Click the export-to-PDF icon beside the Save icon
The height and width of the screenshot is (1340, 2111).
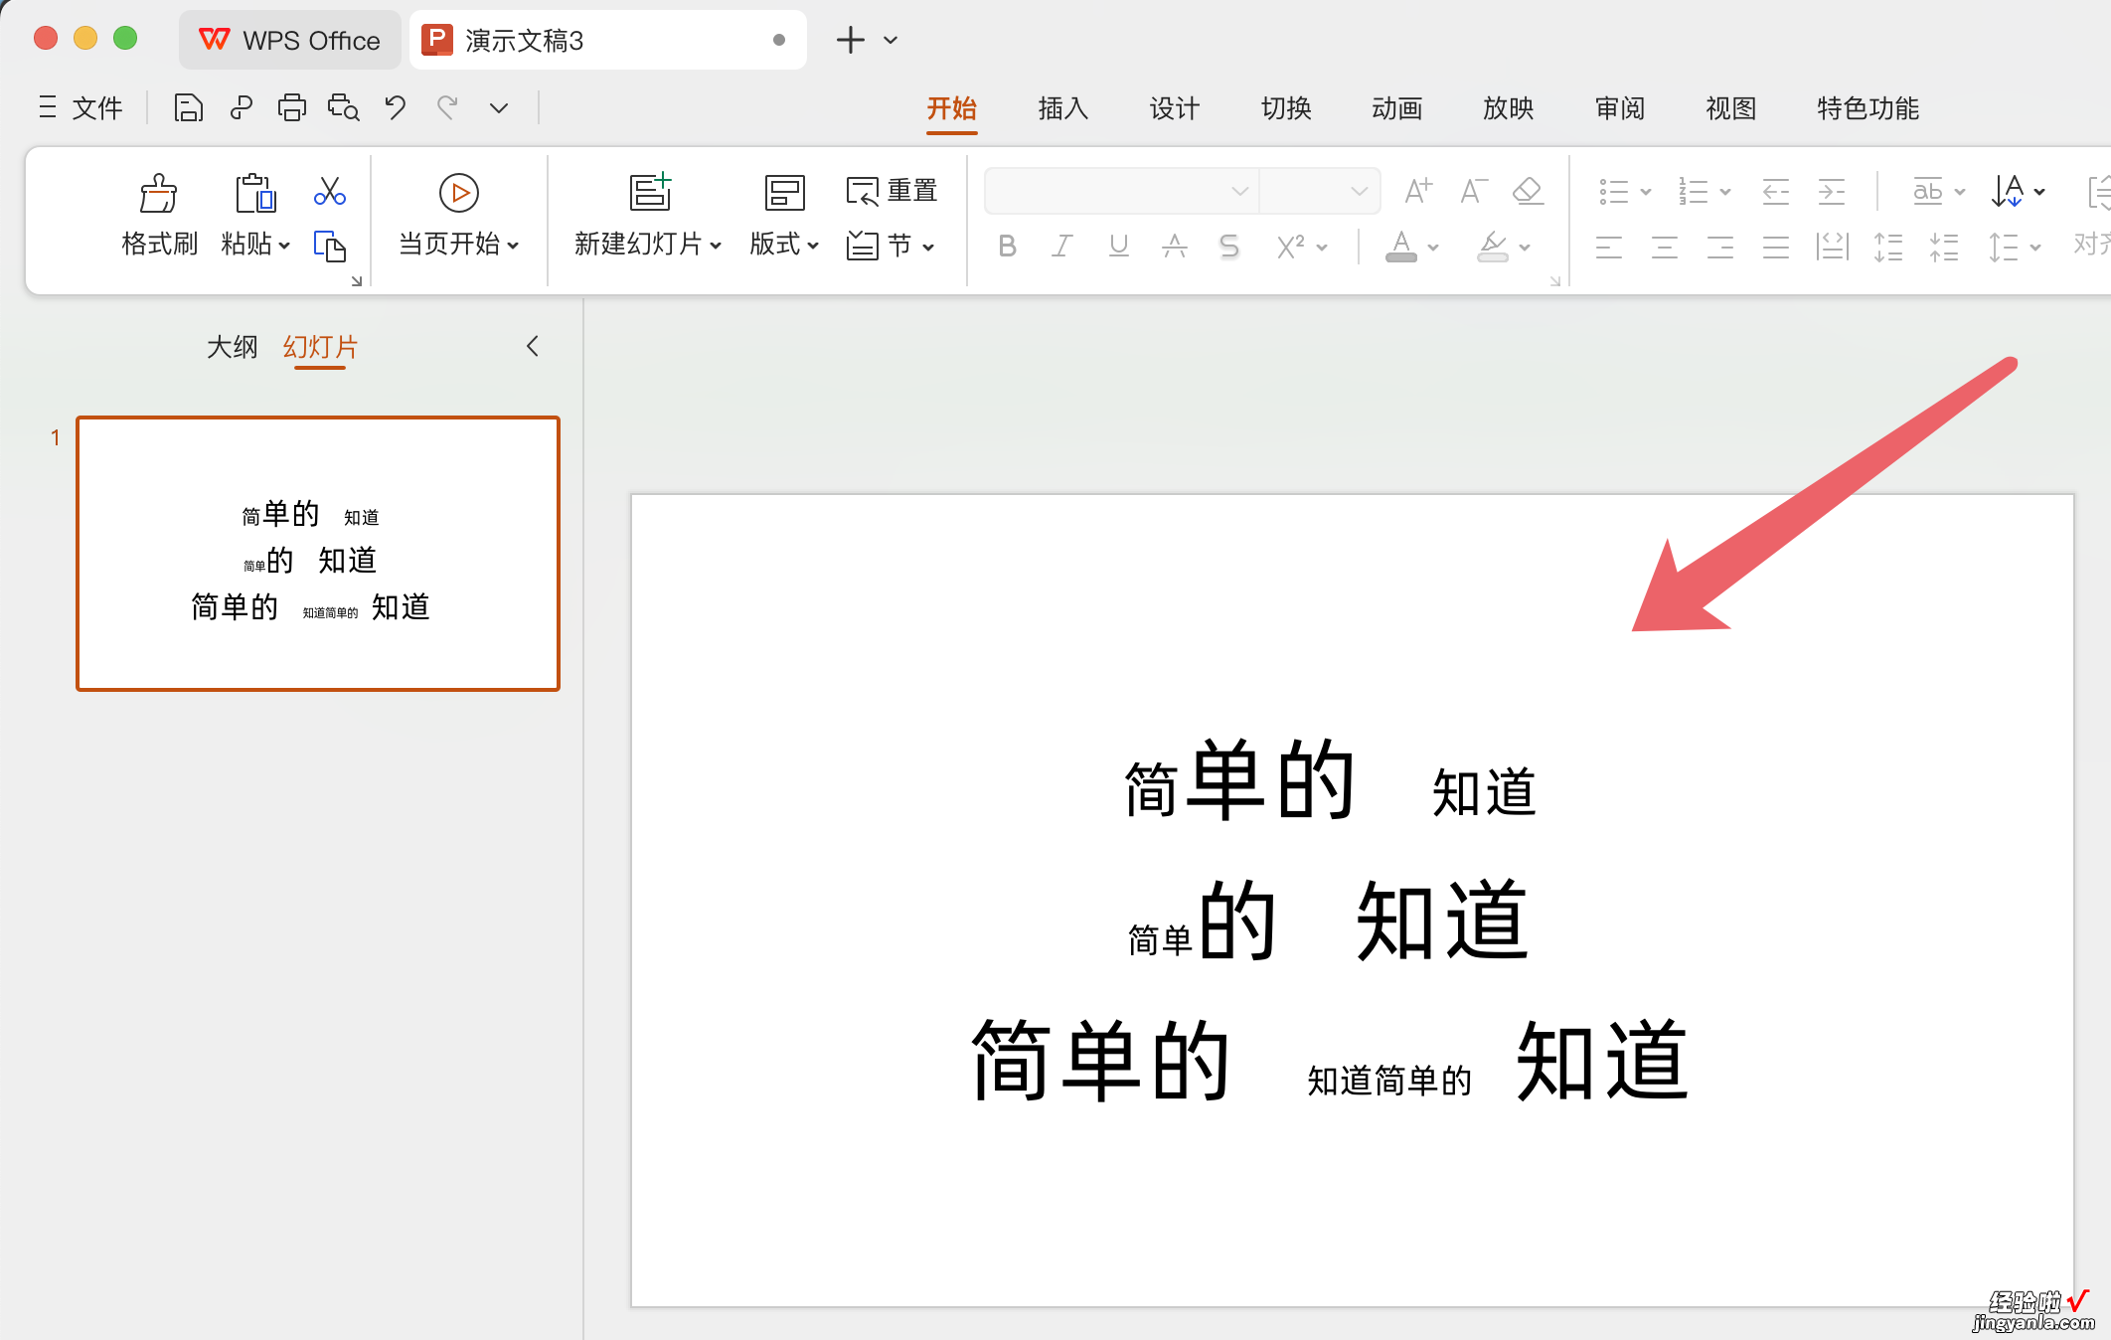(241, 107)
